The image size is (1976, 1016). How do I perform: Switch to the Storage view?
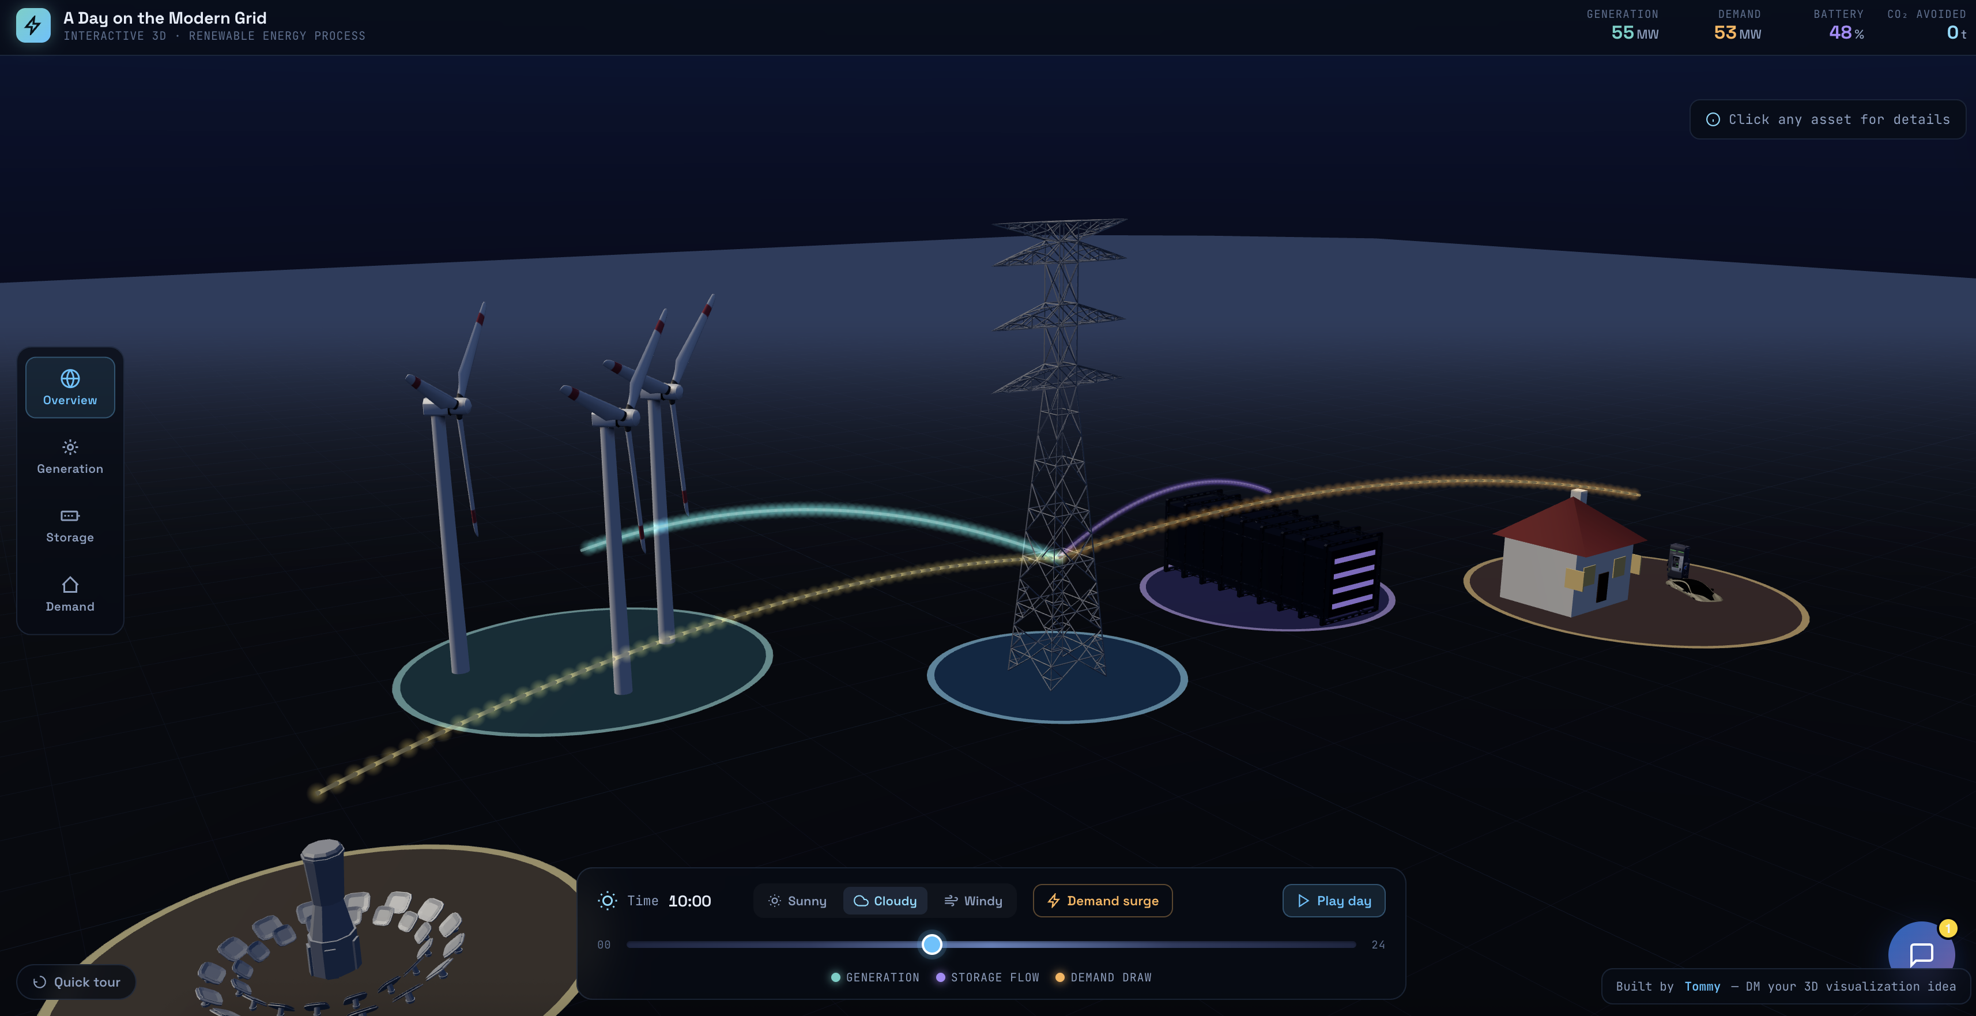70,526
